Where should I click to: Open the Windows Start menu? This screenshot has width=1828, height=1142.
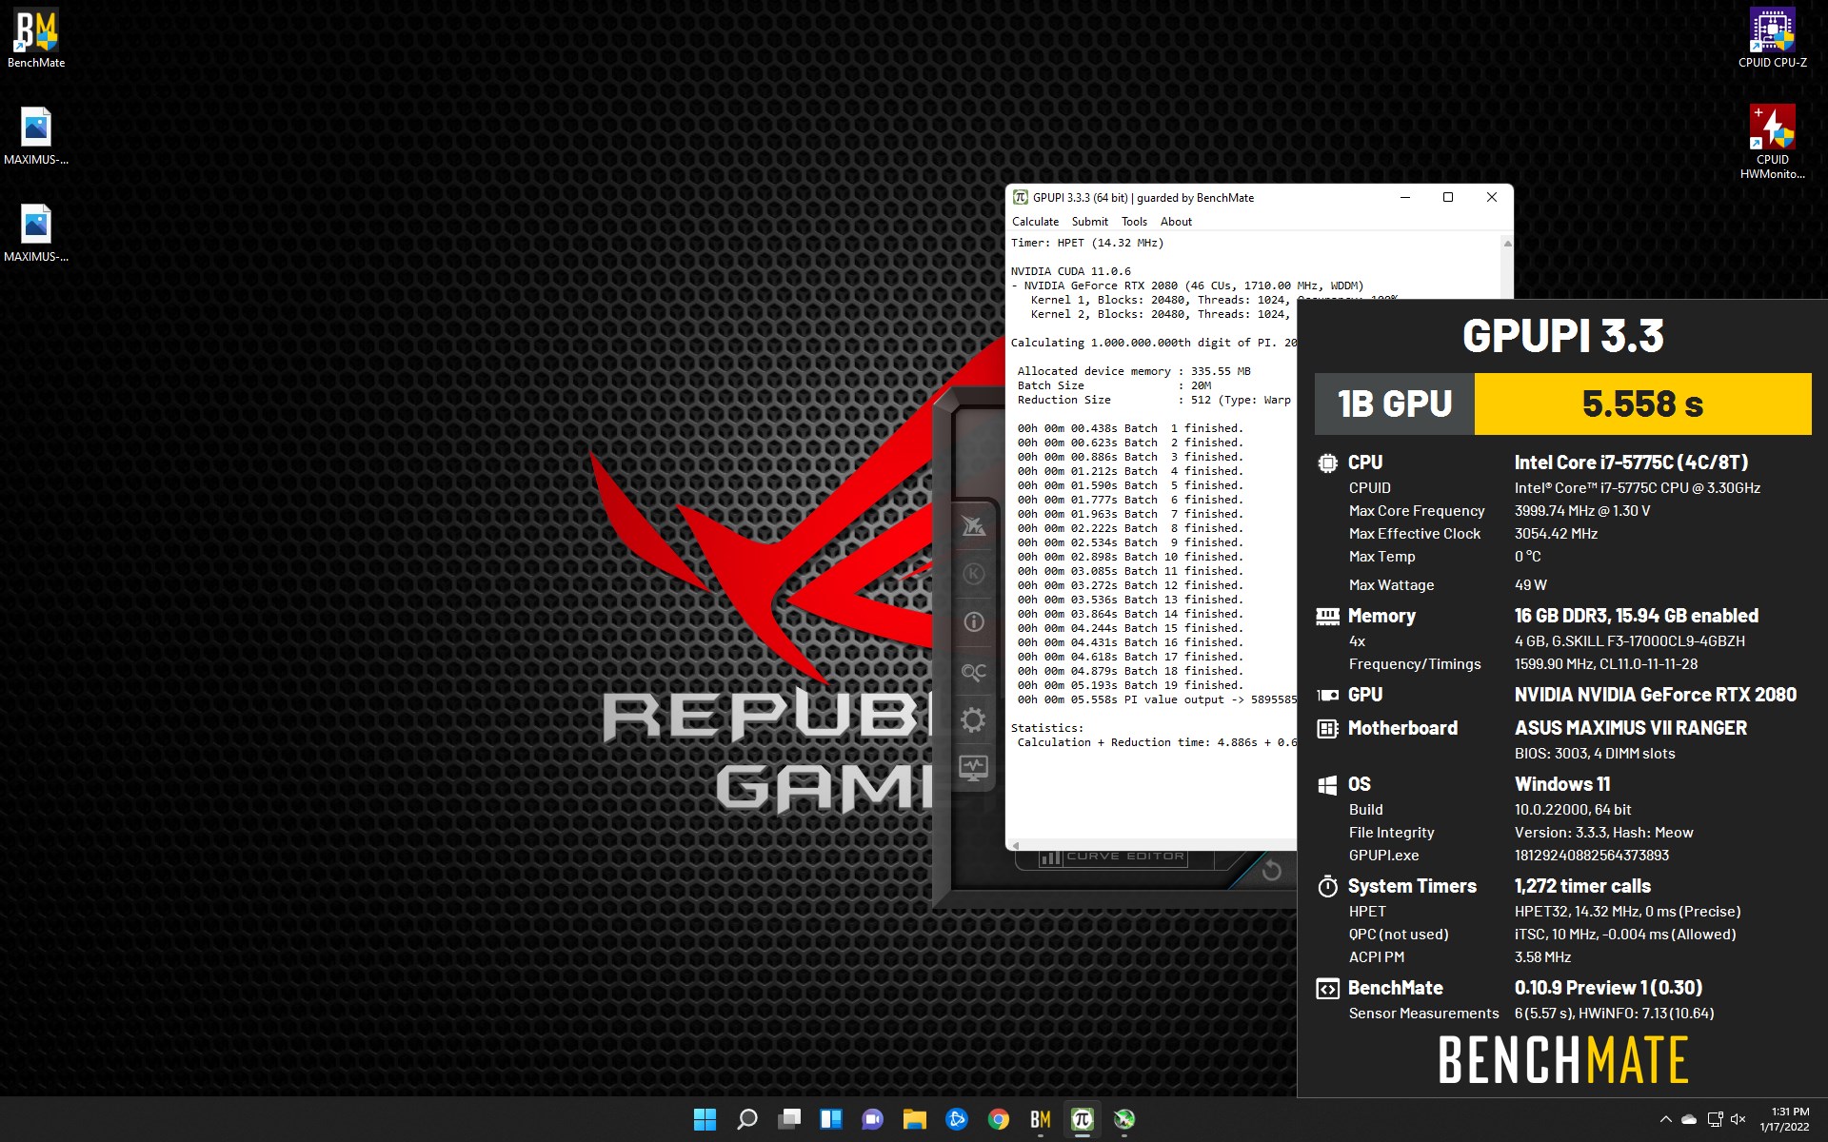pos(705,1119)
